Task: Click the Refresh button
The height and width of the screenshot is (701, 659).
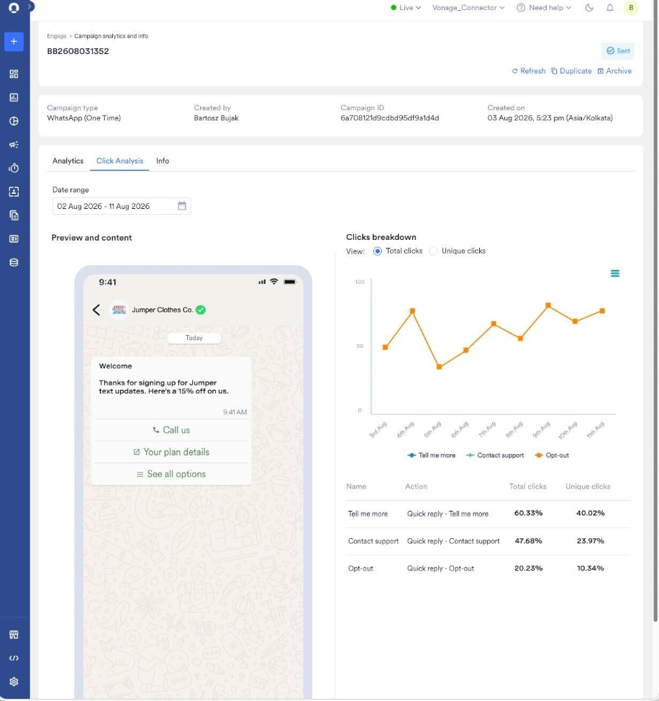Action: (x=529, y=71)
